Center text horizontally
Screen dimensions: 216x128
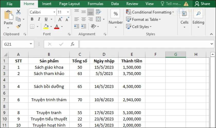pos(84,19)
